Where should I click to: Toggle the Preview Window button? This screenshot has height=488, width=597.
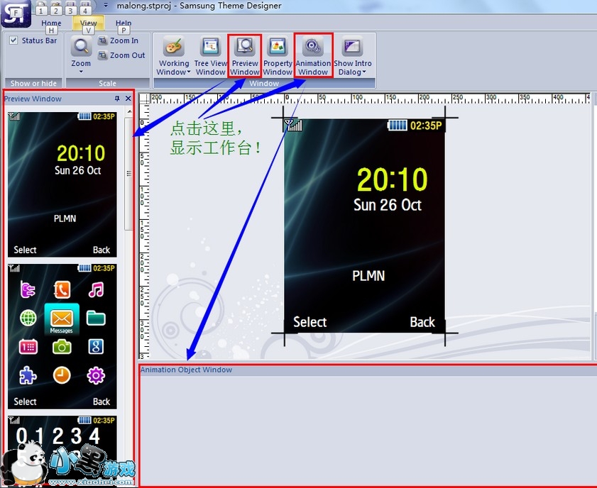[245, 55]
